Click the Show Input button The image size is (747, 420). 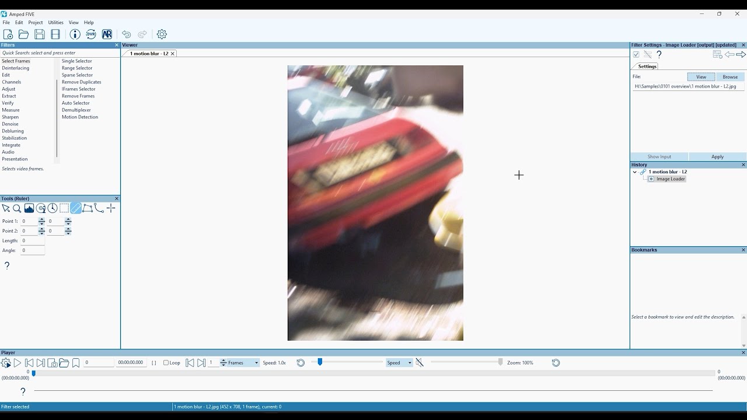(x=659, y=157)
